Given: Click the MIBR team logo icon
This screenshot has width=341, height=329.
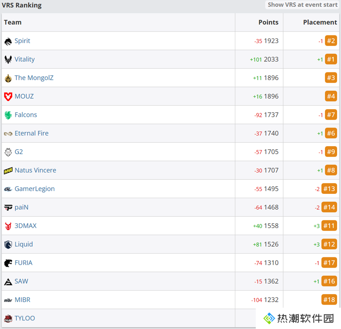Looking at the screenshot, I should (x=8, y=300).
